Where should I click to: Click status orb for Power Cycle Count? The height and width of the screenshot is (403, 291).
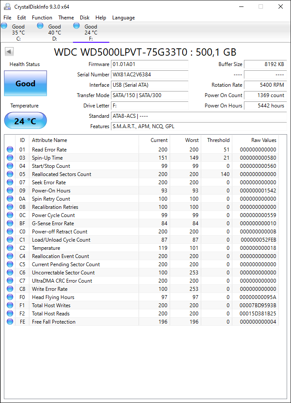point(10,215)
